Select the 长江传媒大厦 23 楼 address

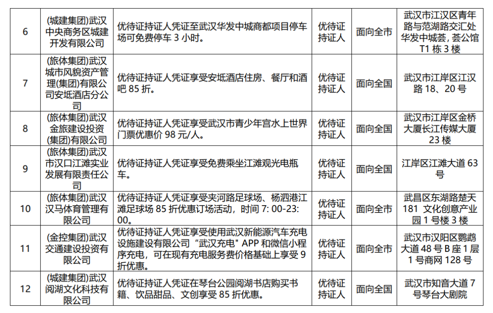click(x=440, y=129)
